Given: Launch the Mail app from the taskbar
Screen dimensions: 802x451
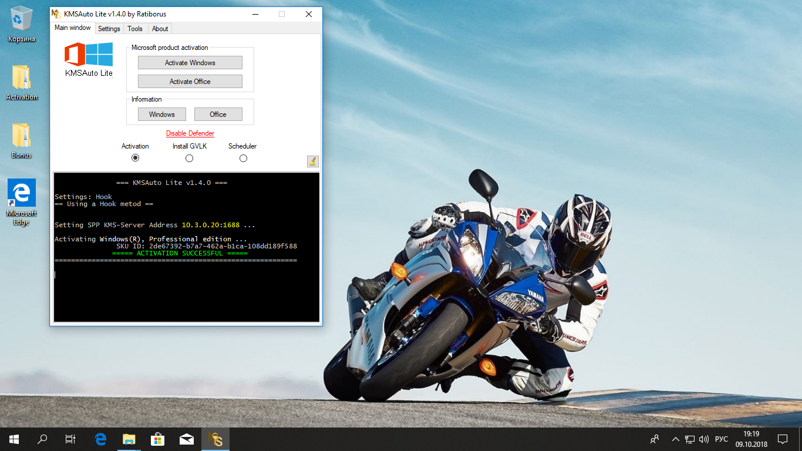Looking at the screenshot, I should (x=187, y=439).
